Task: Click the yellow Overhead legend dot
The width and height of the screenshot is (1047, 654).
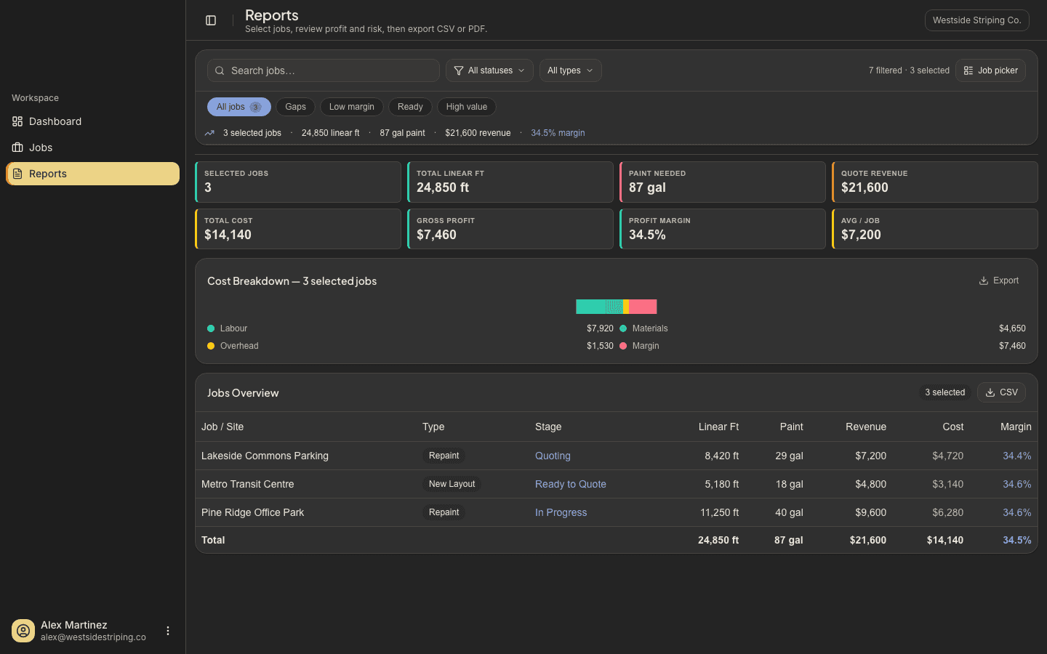Action: click(211, 346)
